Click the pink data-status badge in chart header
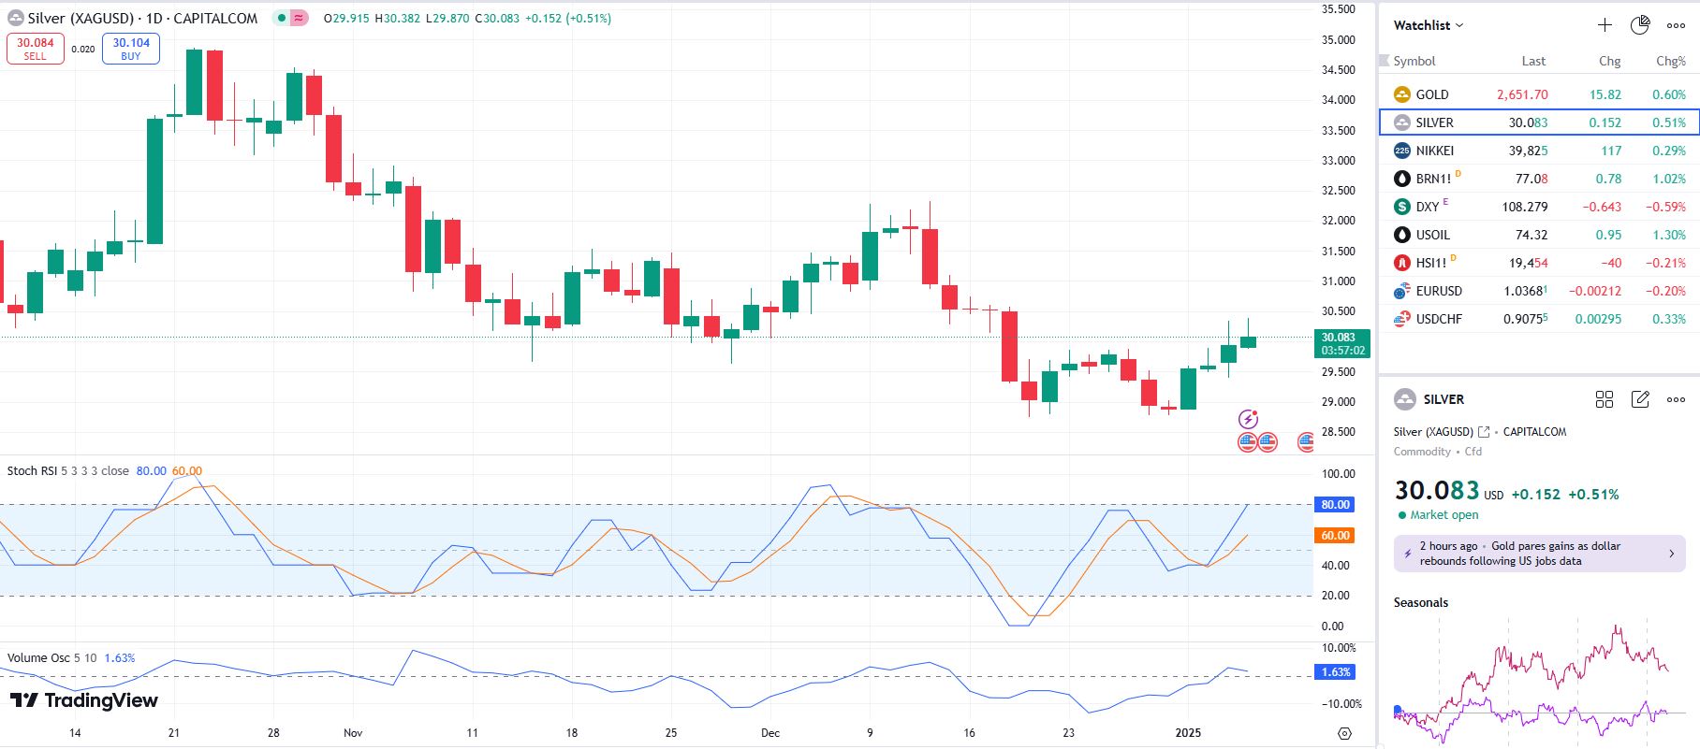Image resolution: width=1700 pixels, height=749 pixels. [x=299, y=18]
